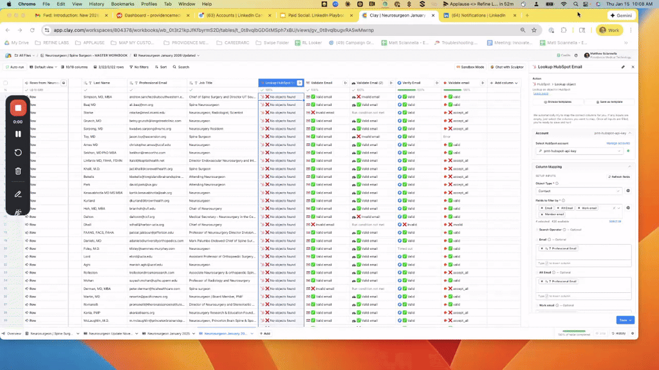Click the Manage accounts link

coord(617,143)
